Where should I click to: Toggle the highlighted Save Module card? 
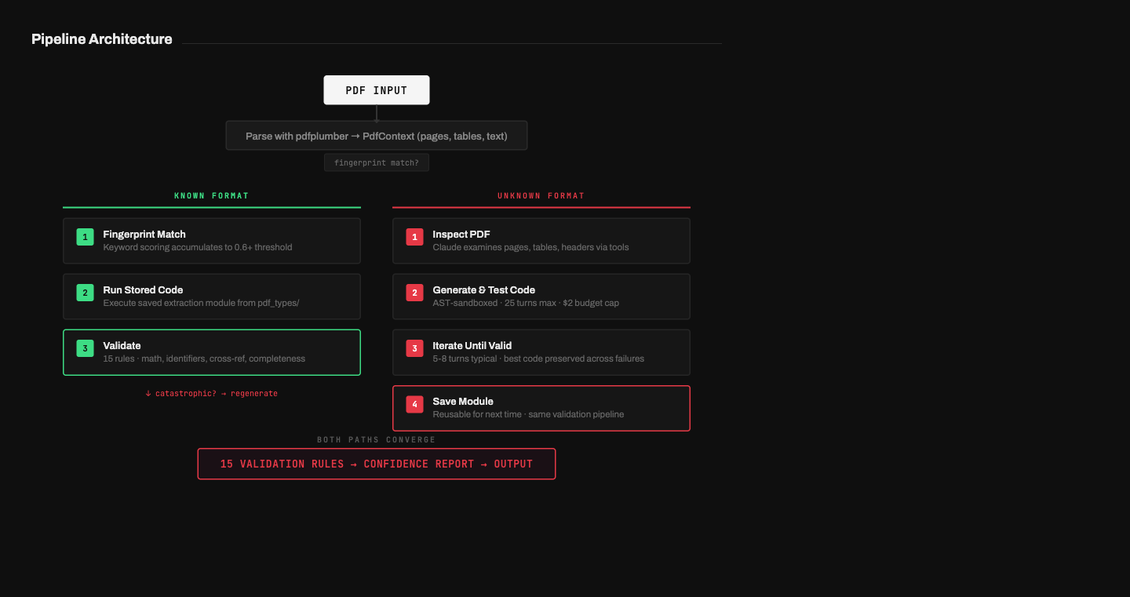coord(541,408)
